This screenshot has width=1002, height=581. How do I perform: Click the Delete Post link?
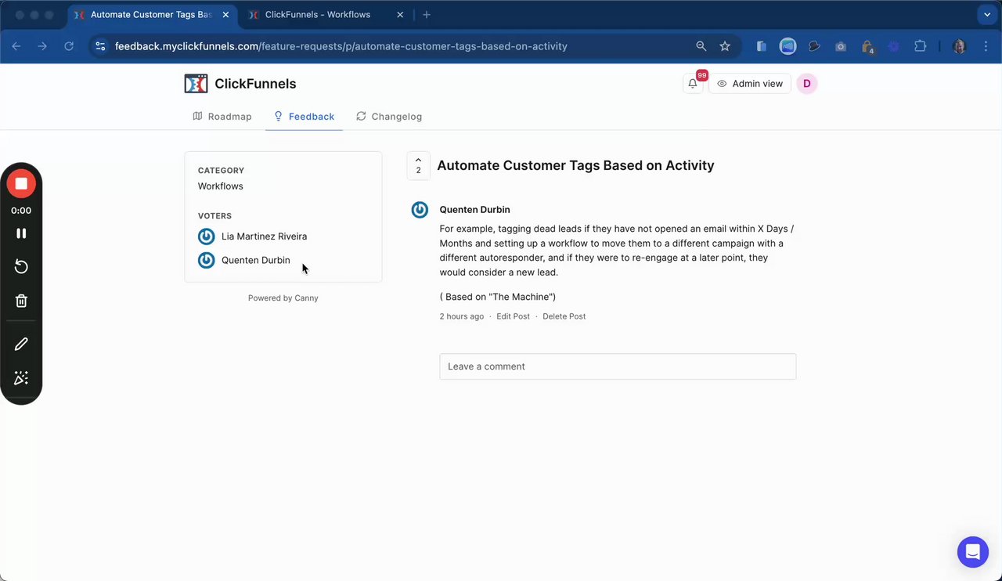click(x=564, y=316)
